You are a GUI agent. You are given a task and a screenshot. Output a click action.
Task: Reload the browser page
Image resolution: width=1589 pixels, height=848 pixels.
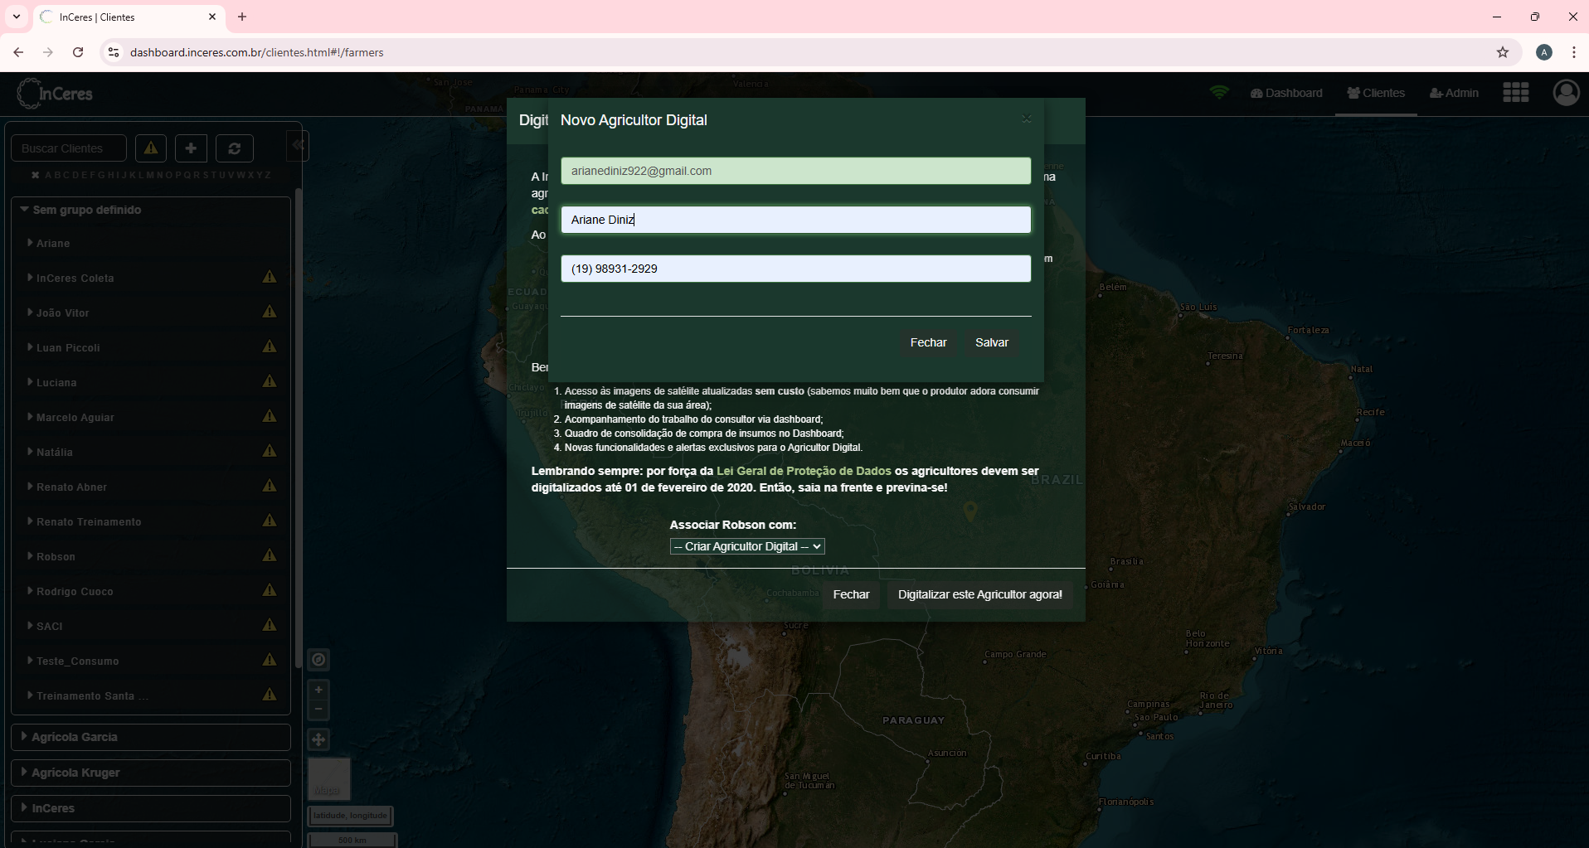click(x=78, y=52)
